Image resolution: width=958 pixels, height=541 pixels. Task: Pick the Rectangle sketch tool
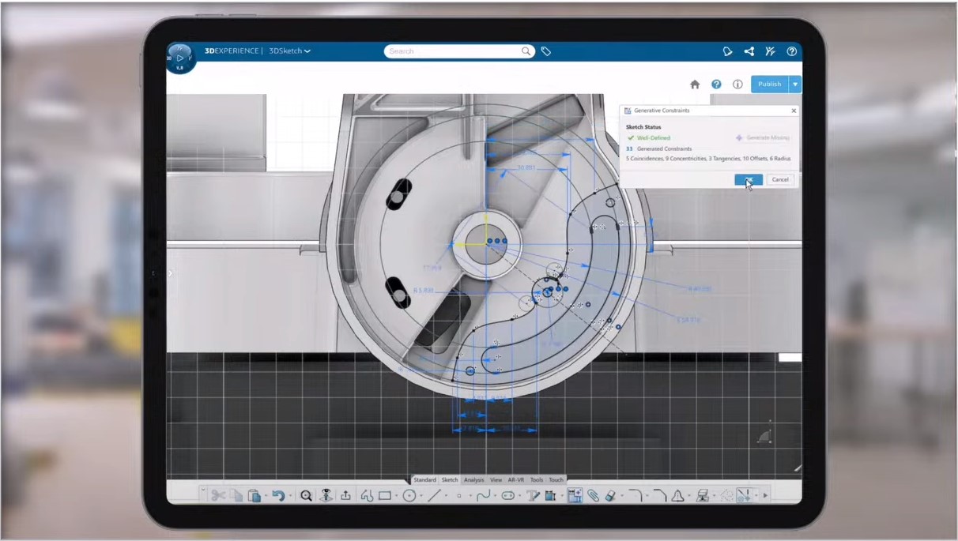[x=385, y=496]
